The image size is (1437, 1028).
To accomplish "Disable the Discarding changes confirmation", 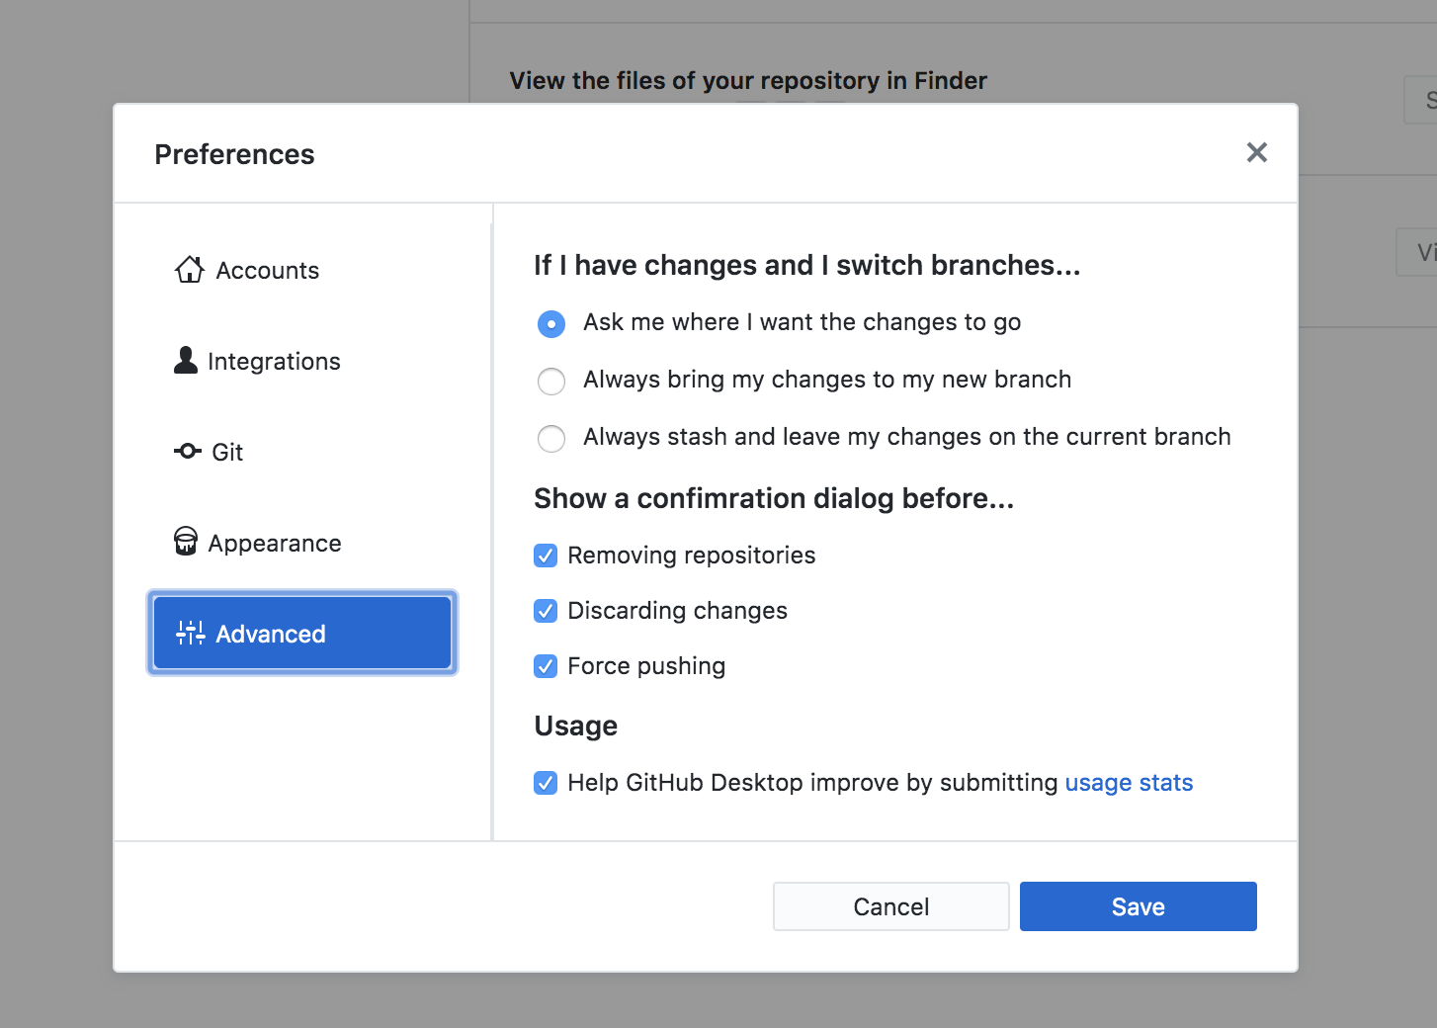I will (x=546, y=611).
